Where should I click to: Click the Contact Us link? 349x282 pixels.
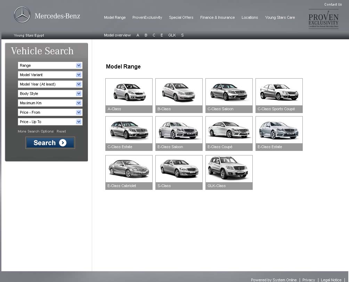click(x=333, y=5)
